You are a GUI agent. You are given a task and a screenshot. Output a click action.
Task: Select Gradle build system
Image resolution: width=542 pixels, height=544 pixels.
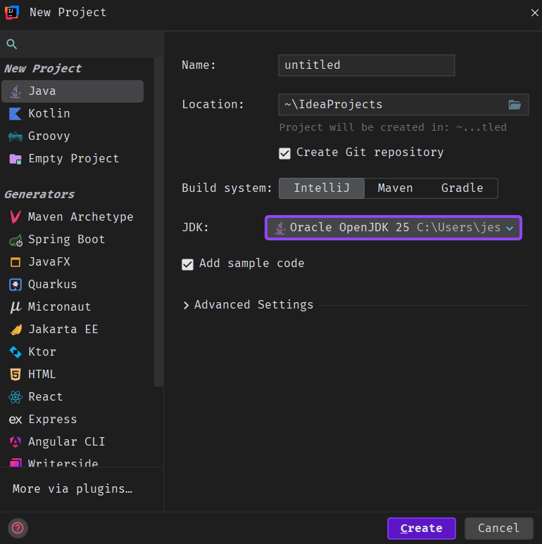pyautogui.click(x=462, y=188)
